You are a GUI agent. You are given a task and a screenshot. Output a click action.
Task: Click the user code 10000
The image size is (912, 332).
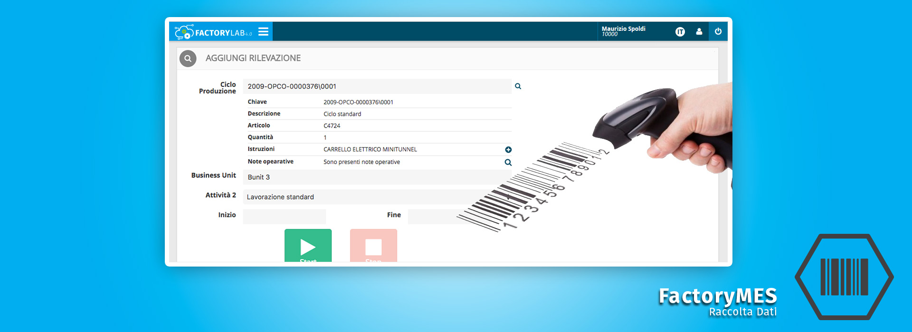pos(610,34)
